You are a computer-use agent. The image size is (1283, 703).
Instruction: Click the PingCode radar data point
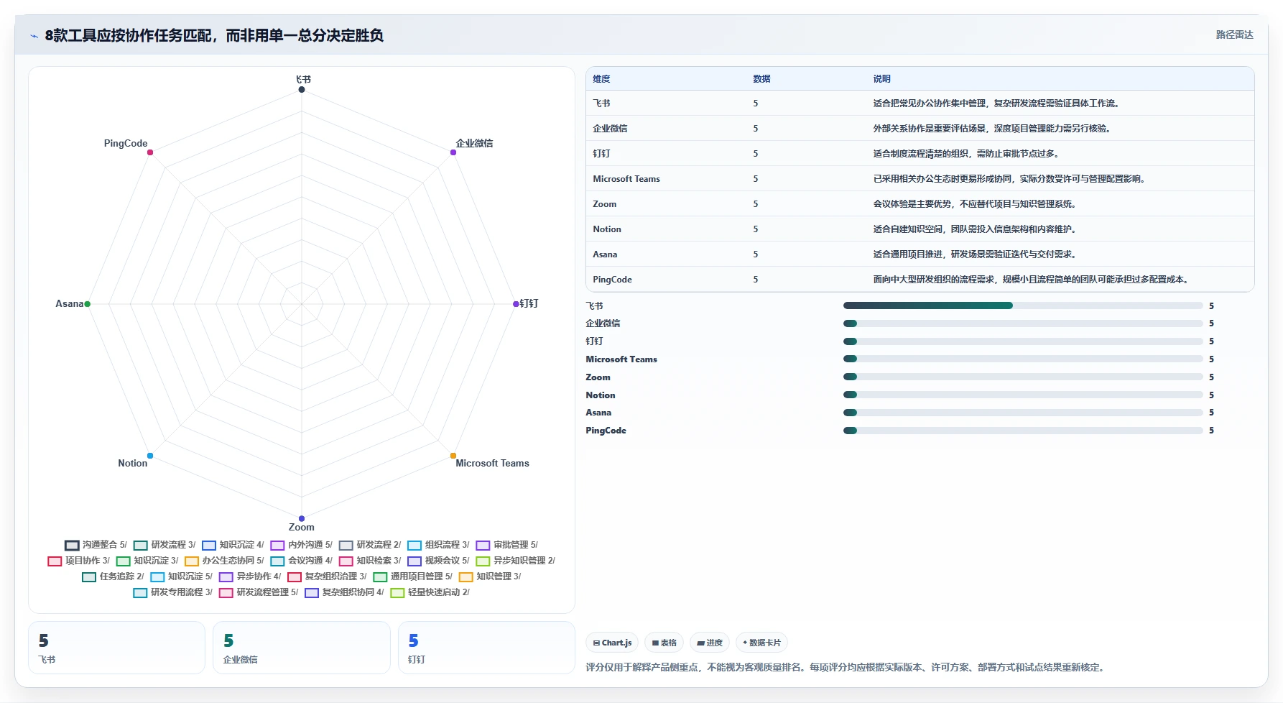(150, 152)
